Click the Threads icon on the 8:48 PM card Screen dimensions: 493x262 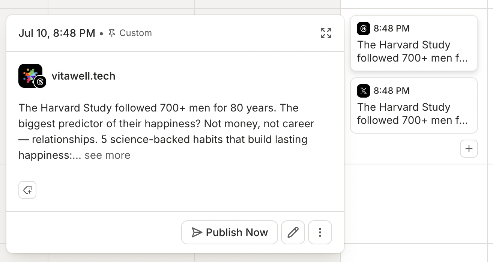(x=364, y=29)
